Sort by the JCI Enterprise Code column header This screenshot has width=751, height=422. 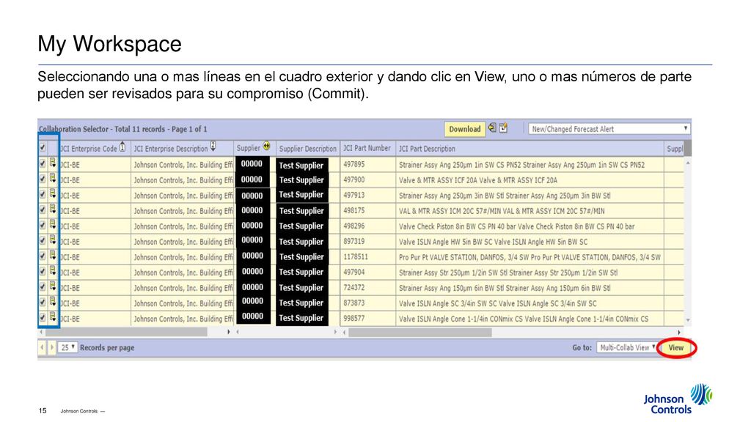pyautogui.click(x=89, y=148)
